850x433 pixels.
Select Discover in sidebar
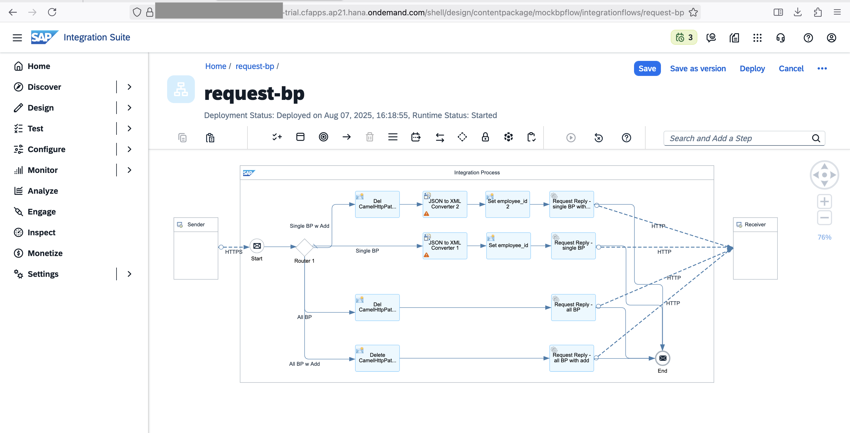click(x=44, y=87)
